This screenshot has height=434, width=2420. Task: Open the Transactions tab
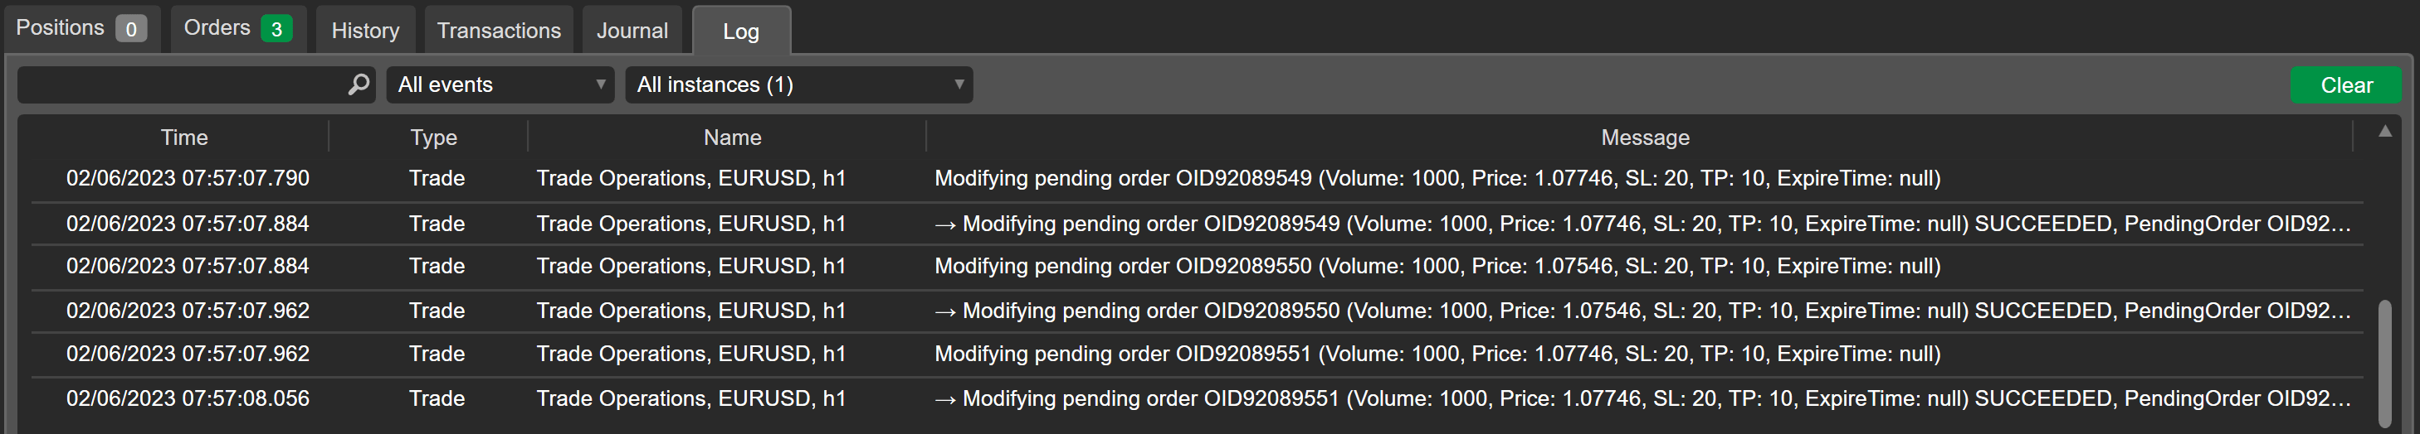(x=499, y=30)
